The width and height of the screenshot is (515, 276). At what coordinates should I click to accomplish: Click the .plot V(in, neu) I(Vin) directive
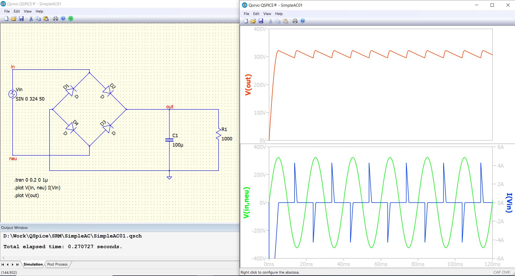click(37, 188)
